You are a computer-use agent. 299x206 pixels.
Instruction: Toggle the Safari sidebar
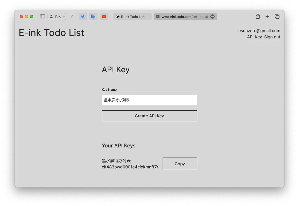point(42,16)
